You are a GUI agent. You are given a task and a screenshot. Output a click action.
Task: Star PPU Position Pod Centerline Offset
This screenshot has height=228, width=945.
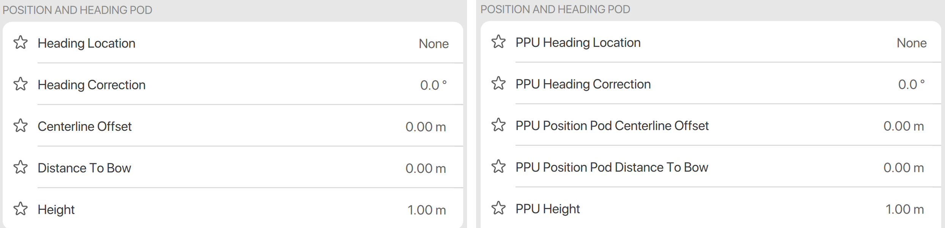[x=498, y=125]
